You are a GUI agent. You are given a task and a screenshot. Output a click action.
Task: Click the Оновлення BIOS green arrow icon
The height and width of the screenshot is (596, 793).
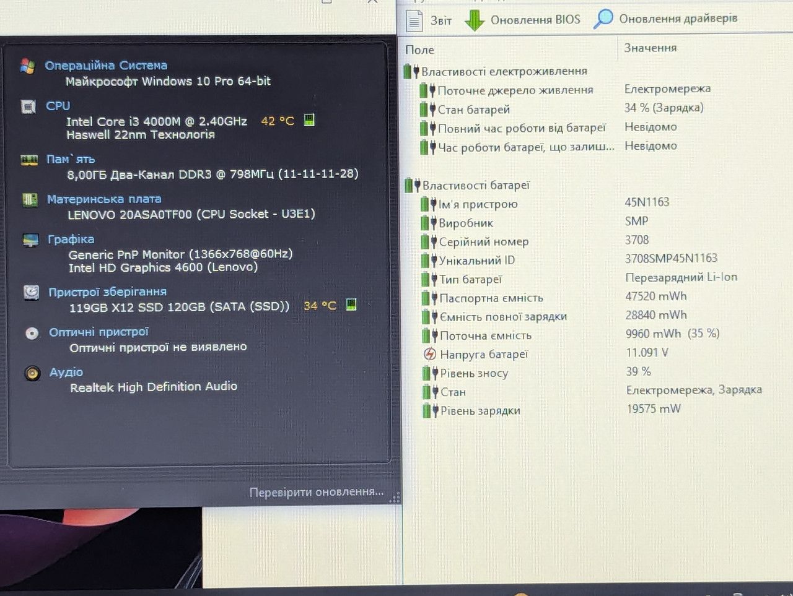475,20
